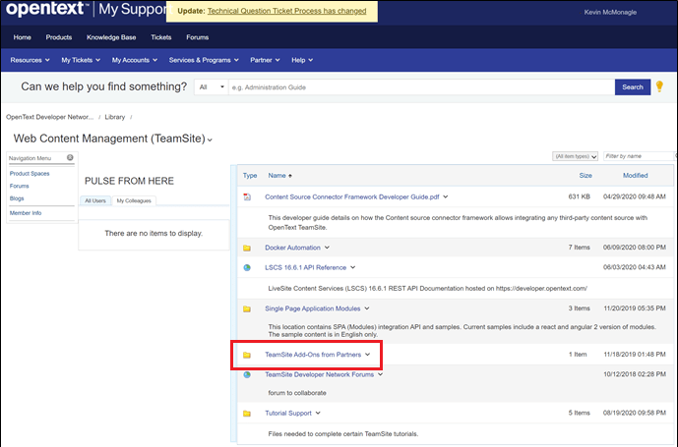
Task: Go to the Home menu item
Action: click(x=22, y=37)
